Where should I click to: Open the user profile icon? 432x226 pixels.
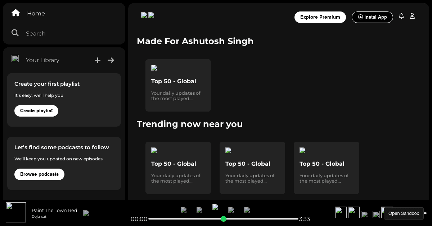click(x=412, y=16)
